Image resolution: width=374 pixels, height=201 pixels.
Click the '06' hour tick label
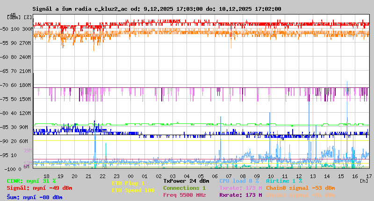[x=215, y=176]
